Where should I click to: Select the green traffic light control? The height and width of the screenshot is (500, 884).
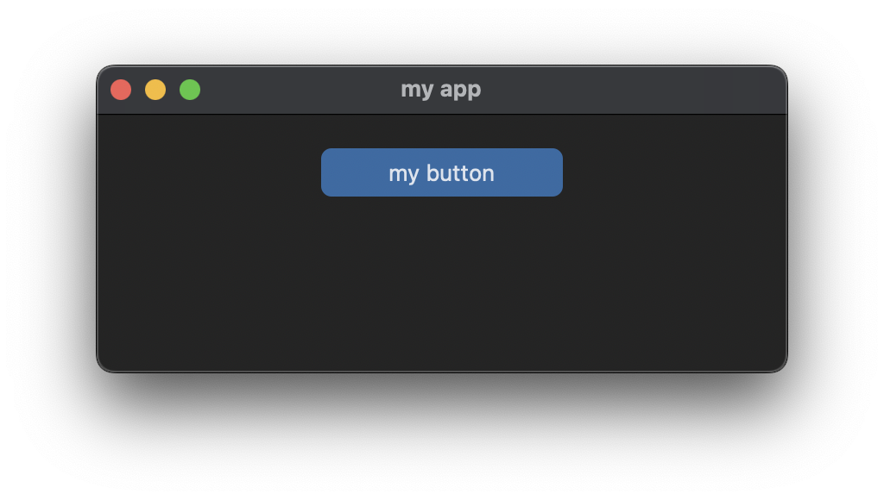189,89
